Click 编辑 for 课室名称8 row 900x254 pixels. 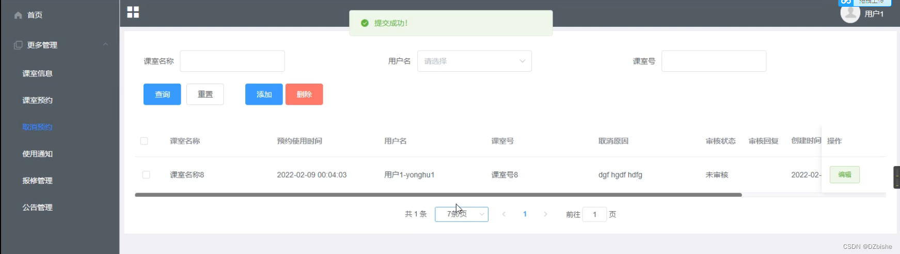(x=845, y=174)
